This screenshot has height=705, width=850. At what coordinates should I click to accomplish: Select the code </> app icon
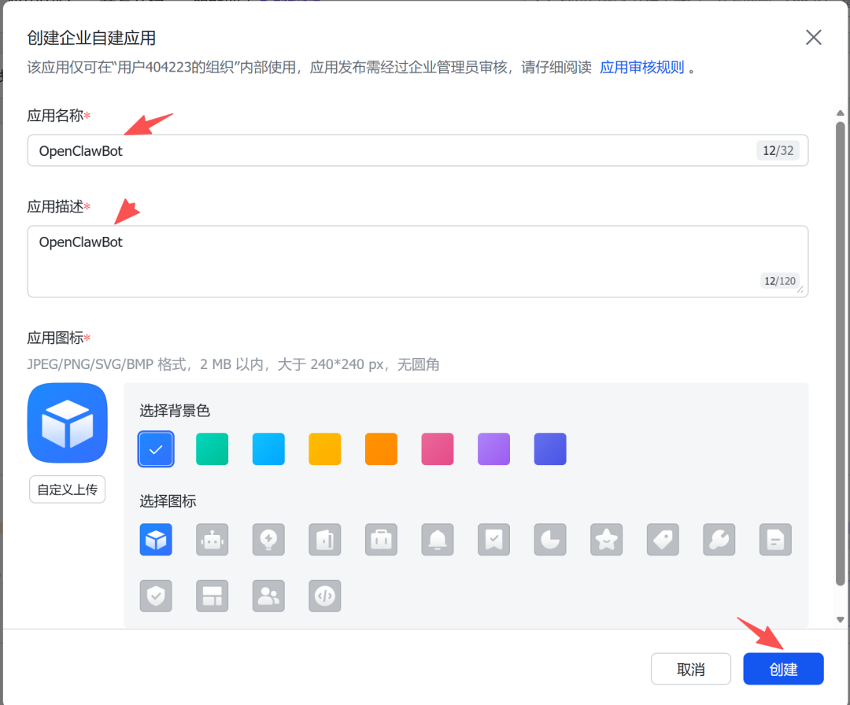point(325,596)
